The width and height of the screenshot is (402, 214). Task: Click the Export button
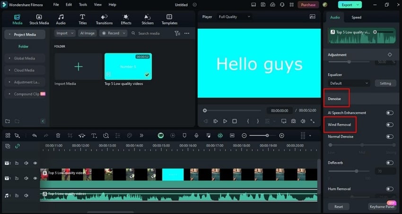point(350,5)
